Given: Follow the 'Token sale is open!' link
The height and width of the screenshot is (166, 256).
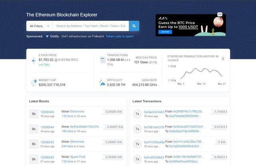Looking at the screenshot, I should point(120,36).
